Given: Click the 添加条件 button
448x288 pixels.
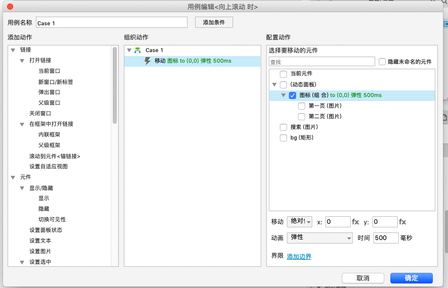Looking at the screenshot, I should point(214,22).
